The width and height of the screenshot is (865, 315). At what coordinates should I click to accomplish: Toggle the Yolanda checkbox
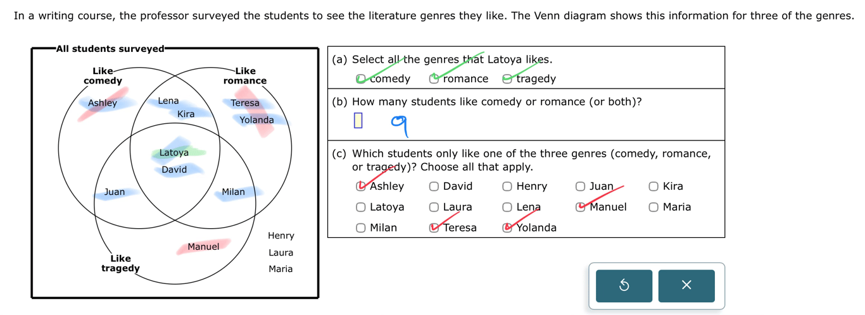(507, 228)
